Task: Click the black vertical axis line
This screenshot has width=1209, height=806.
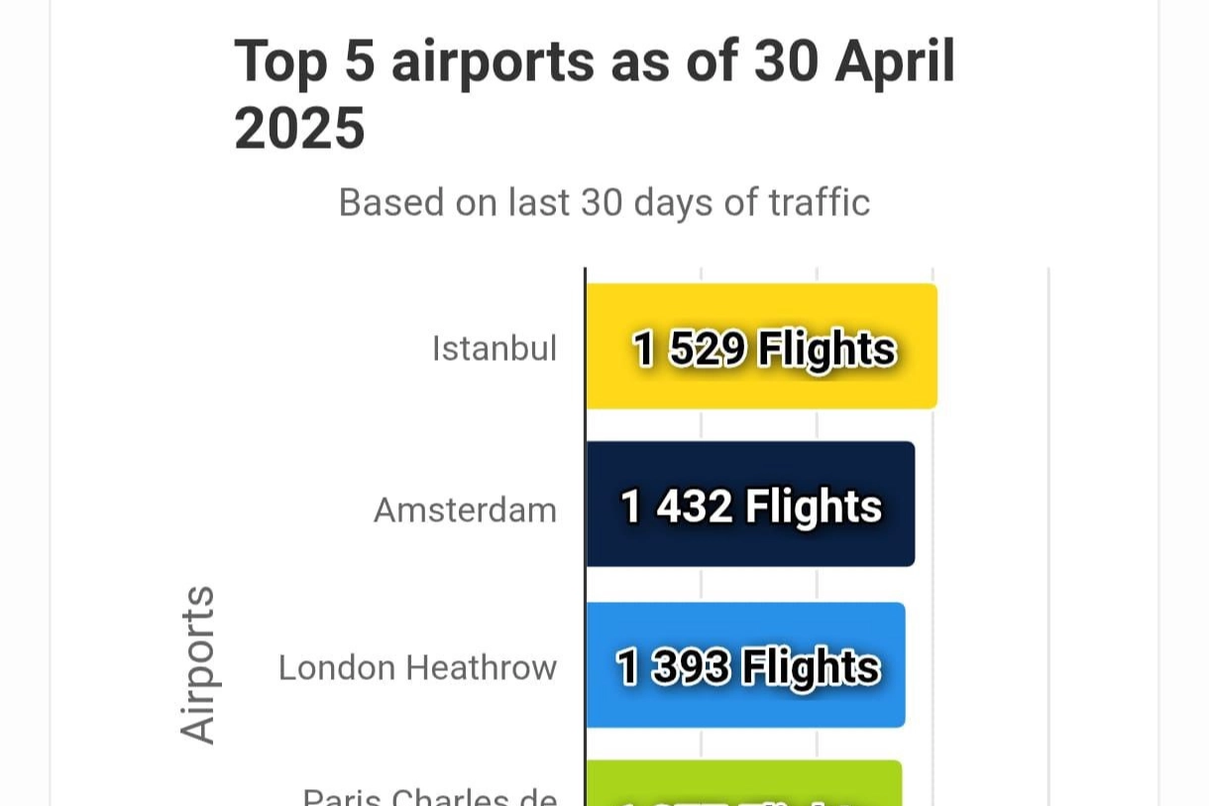Action: coord(586,536)
